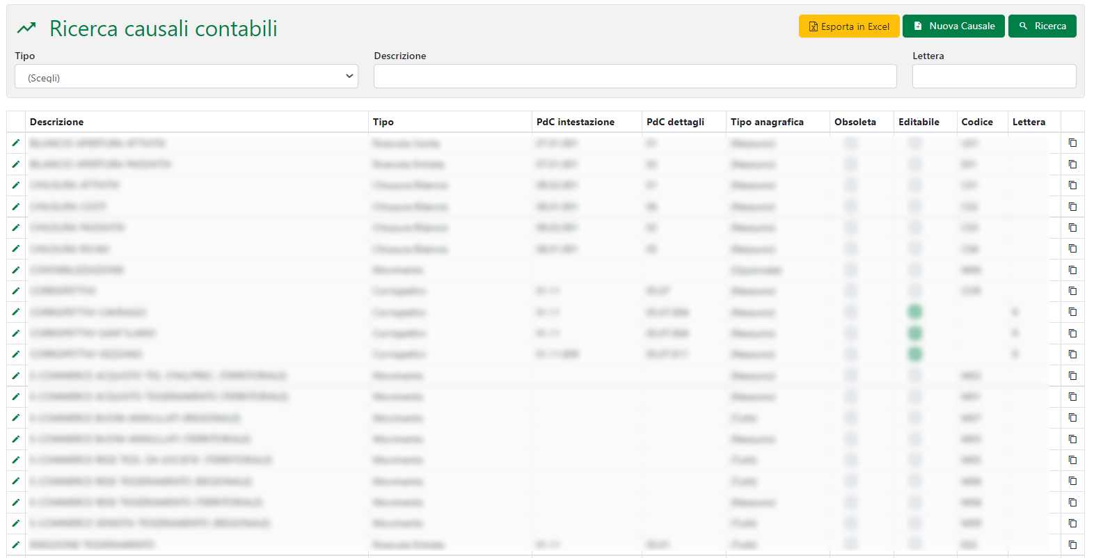This screenshot has width=1094, height=558.
Task: Edit the second row using its pencil icon
Action: (x=16, y=164)
